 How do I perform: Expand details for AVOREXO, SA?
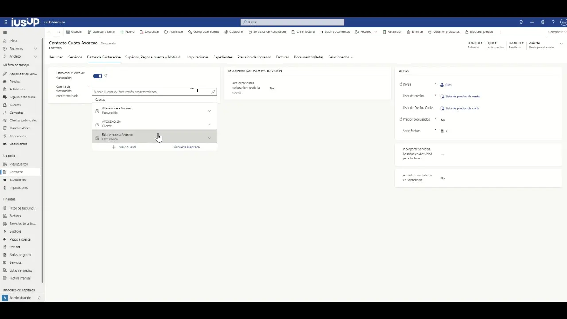click(x=209, y=124)
